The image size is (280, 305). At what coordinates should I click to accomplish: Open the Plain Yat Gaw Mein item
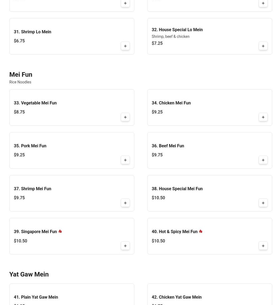(36, 297)
